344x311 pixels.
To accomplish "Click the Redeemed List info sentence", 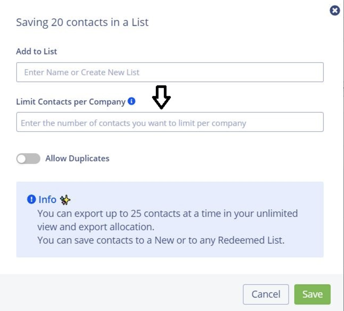I will [x=161, y=240].
